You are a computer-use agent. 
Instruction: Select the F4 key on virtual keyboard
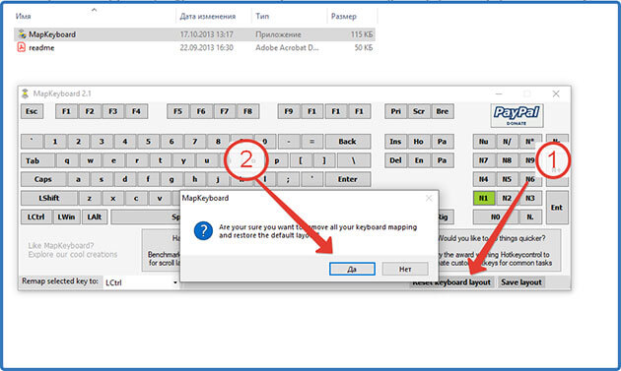(136, 111)
